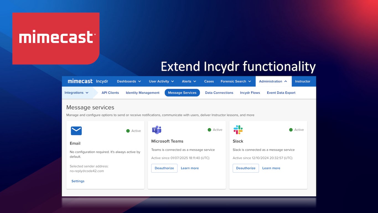The width and height of the screenshot is (378, 213).
Task: Open the Alerts dropdown
Action: point(189,81)
